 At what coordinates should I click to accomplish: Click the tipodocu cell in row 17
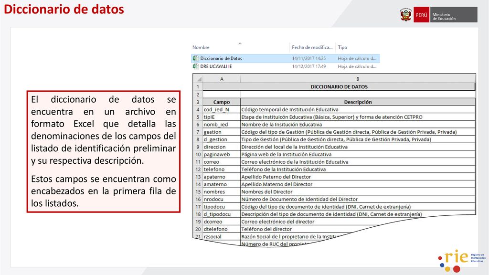coord(222,207)
